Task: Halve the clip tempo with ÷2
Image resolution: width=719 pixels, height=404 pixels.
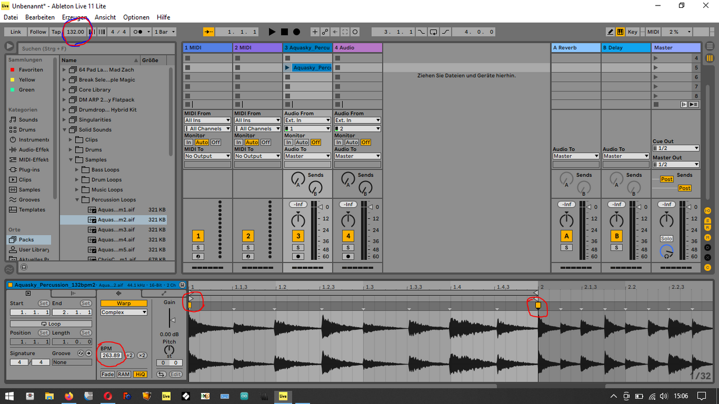Action: (129, 355)
